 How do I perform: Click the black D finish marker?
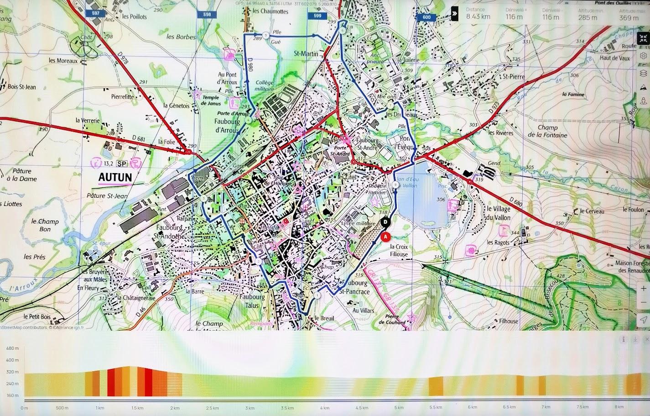(385, 222)
